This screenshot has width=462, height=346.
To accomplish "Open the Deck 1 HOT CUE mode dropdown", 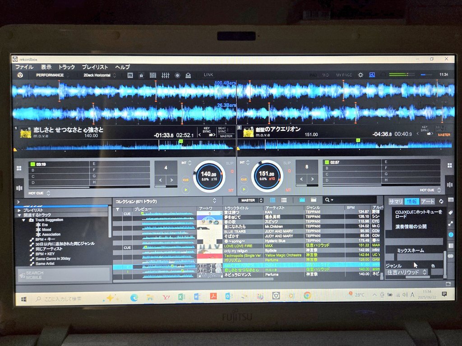I will tap(40, 194).
